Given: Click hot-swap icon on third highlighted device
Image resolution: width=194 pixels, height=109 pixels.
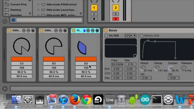Looking at the screenshot, I should [x=93, y=30].
